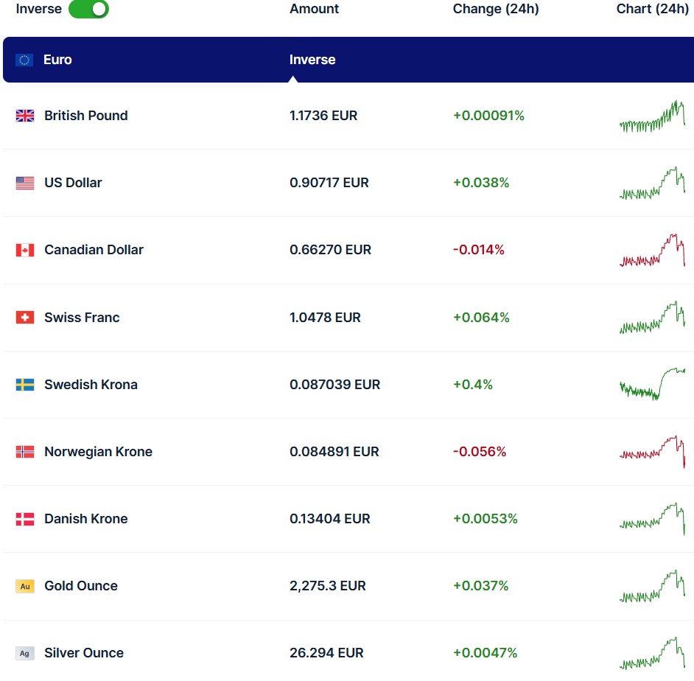This screenshot has width=694, height=681.
Task: Click the Gold Ounce Au icon
Action: tap(25, 586)
